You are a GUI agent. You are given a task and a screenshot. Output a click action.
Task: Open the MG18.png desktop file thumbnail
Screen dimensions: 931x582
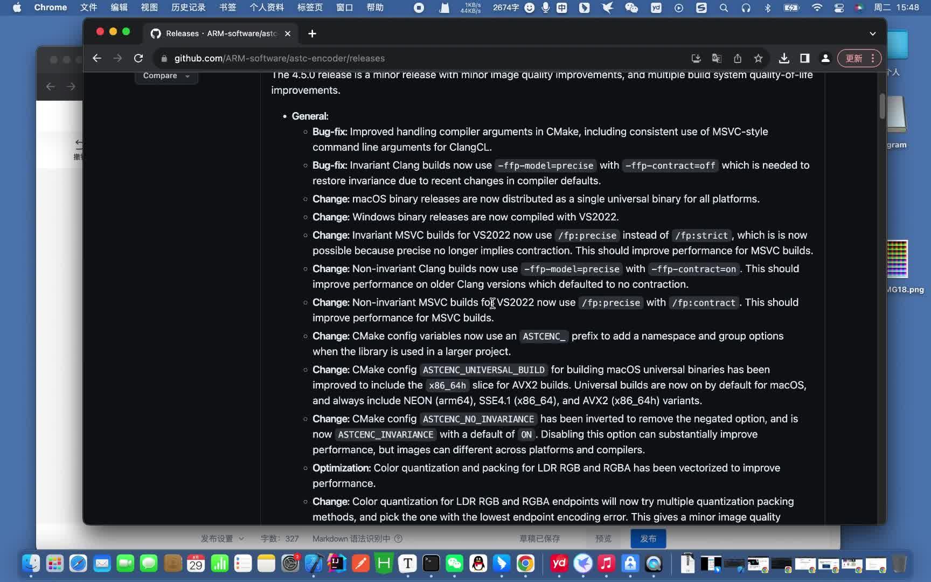click(897, 259)
